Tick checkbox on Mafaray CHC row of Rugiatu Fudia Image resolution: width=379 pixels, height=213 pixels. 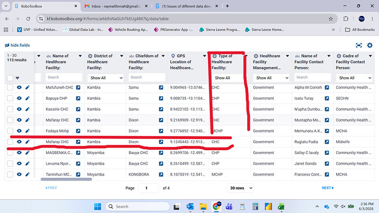pyautogui.click(x=10, y=142)
